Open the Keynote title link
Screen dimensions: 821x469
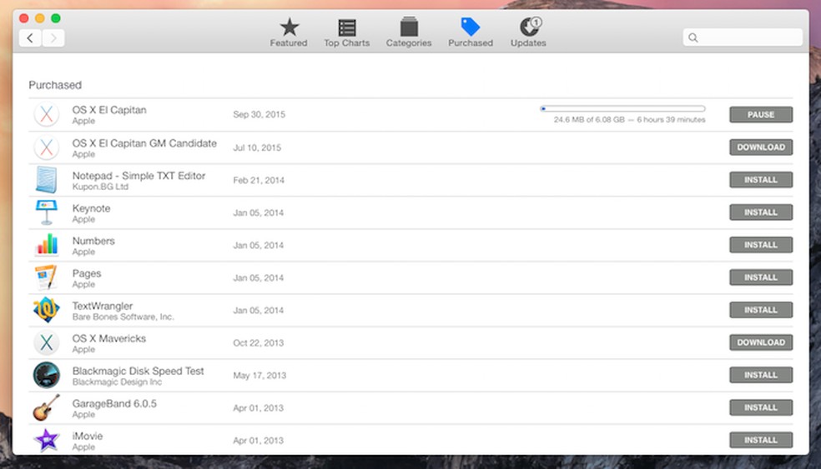[x=91, y=208]
